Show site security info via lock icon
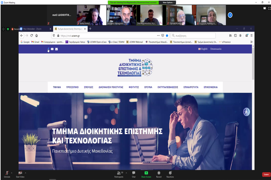Viewport: 271px width, 180px height. click(58, 36)
